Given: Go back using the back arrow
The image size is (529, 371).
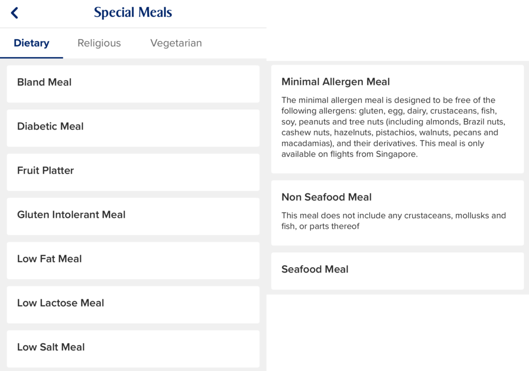Looking at the screenshot, I should [x=14, y=13].
